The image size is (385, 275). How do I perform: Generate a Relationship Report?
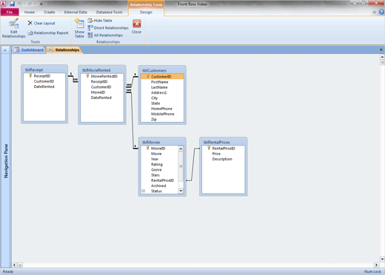(x=48, y=33)
